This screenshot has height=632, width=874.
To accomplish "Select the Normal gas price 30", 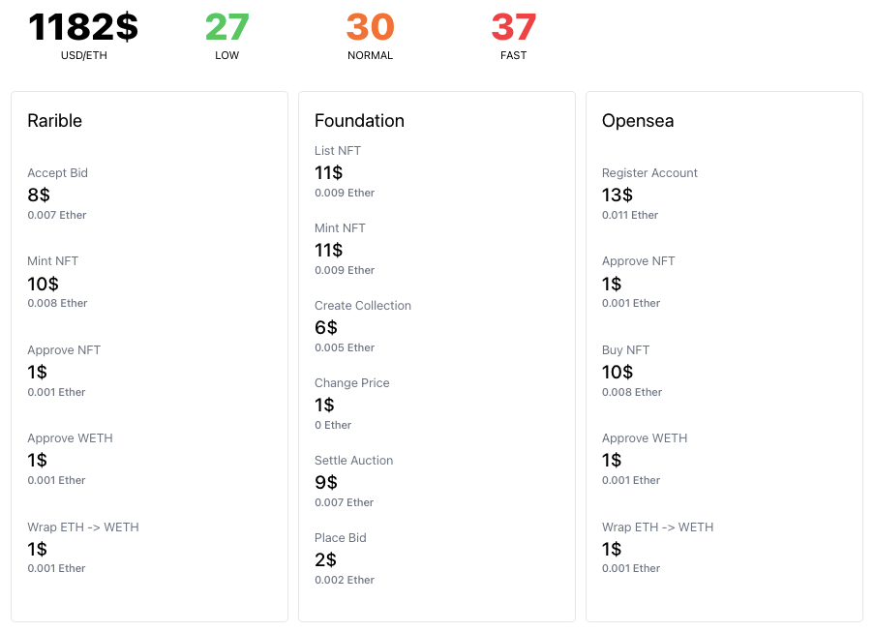I will 370,27.
